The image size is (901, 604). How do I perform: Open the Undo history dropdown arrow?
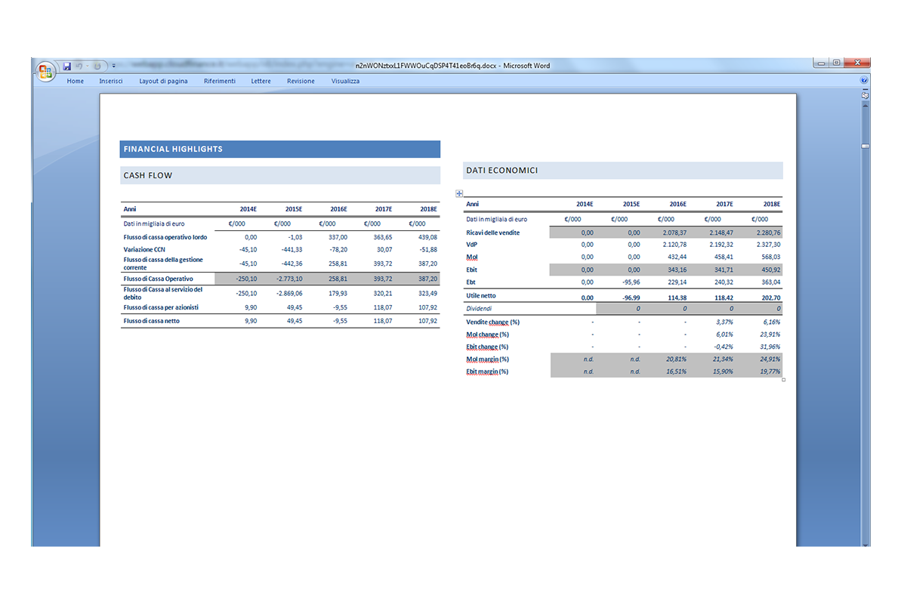[87, 66]
